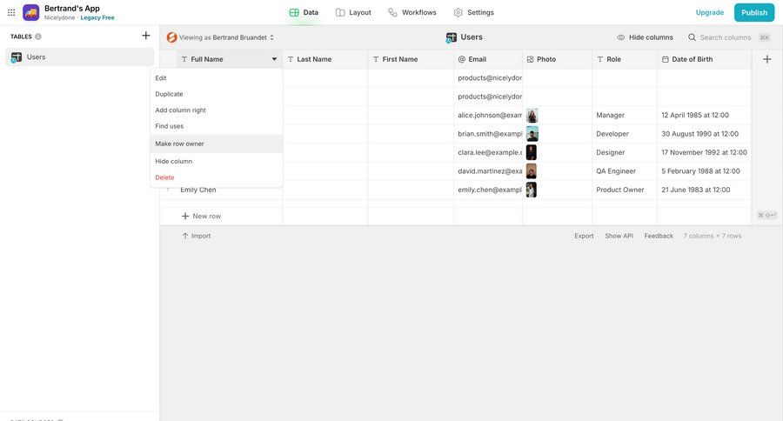Screen dimensions: 783x421
Task: Click the Developer role cell
Action: pyautogui.click(x=625, y=134)
